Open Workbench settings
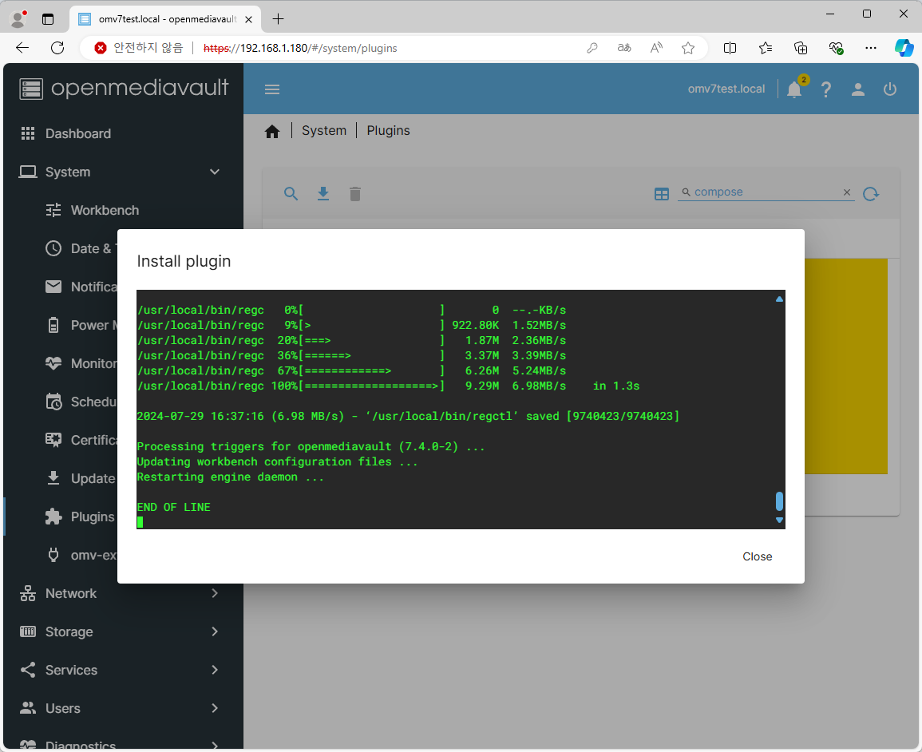Screen dimensions: 922x752 105,210
